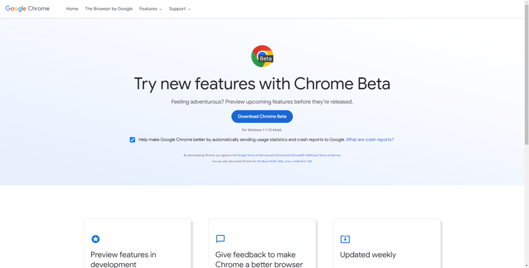The width and height of the screenshot is (529, 268).
Task: Expand the Support dropdown menu
Action: [180, 9]
